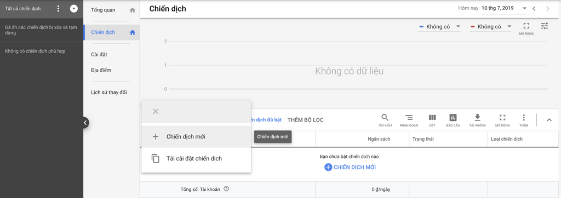Open Cài đặt in the side navigation
This screenshot has width=561, height=198.
99,54
